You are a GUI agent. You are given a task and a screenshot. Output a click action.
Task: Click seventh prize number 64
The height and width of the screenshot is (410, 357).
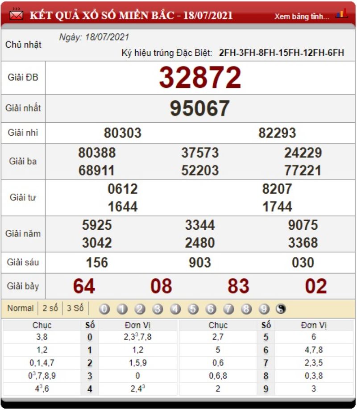[84, 286]
